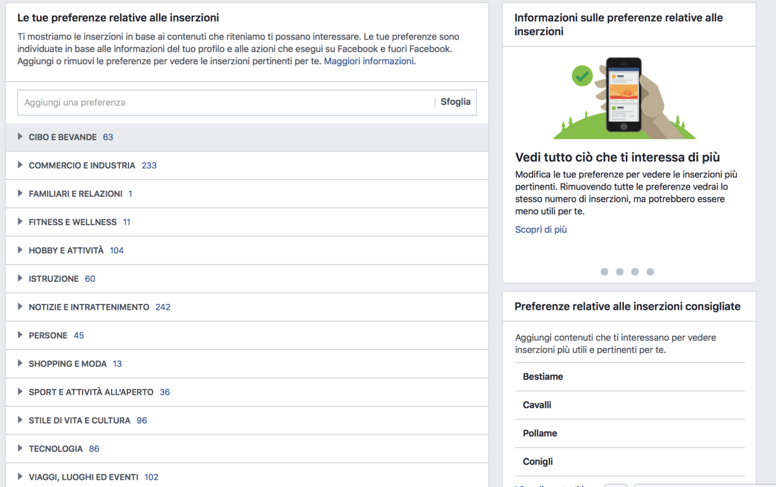Expand the ISTRUZIONE category
Screen dimensions: 776x487
[58, 278]
